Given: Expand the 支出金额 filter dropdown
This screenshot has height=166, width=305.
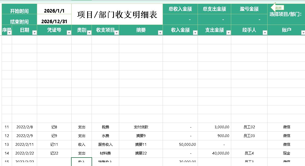Looking at the screenshot, I should point(228,33).
